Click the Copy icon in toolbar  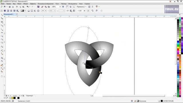(20, 7)
